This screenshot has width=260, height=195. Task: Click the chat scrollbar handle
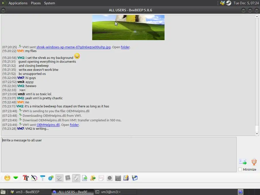click(x=257, y=128)
